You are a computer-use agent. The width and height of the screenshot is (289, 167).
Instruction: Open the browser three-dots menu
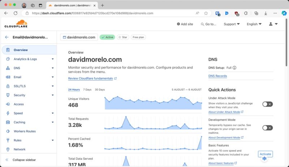(275, 13)
